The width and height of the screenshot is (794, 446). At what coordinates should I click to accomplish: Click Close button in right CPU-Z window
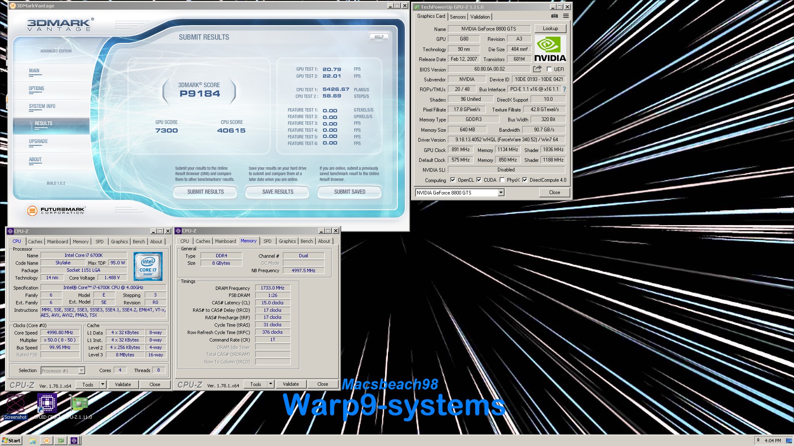pos(323,384)
